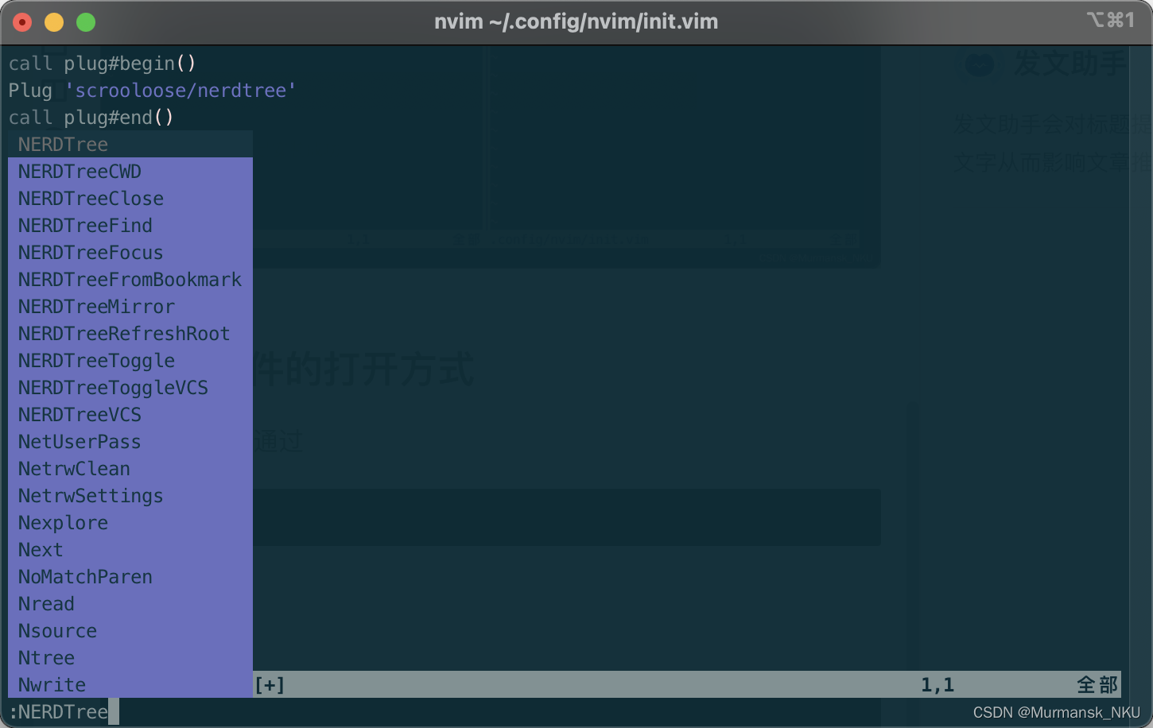Select NERDTreeFromBookmark entry
This screenshot has height=728, width=1153.
pyautogui.click(x=130, y=280)
